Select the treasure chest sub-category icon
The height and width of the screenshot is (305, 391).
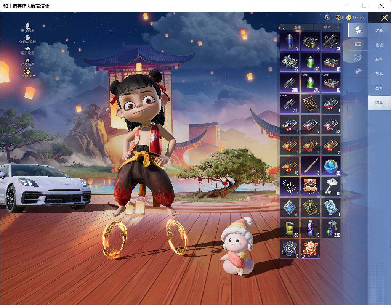[358, 44]
